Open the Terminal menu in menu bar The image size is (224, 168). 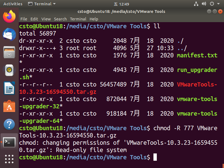(78, 19)
